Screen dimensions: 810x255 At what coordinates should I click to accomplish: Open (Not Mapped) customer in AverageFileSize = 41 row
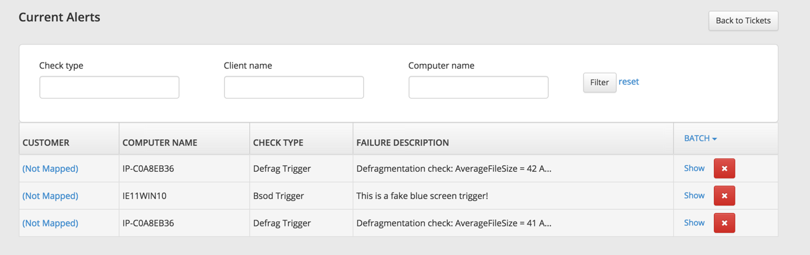(50, 223)
